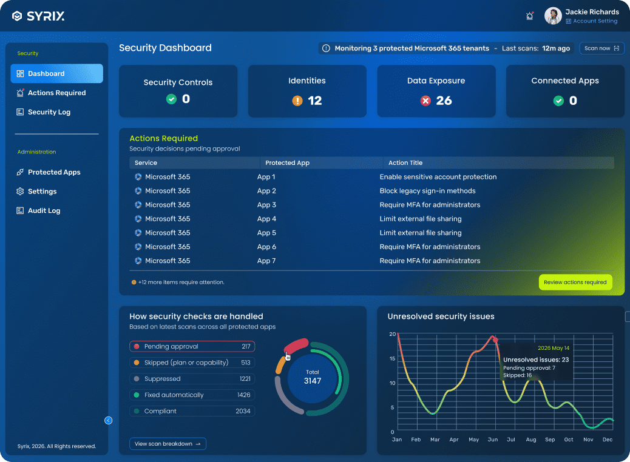Click the red segment of donut chart
Viewport: 630px width, 462px height.
pos(296,346)
